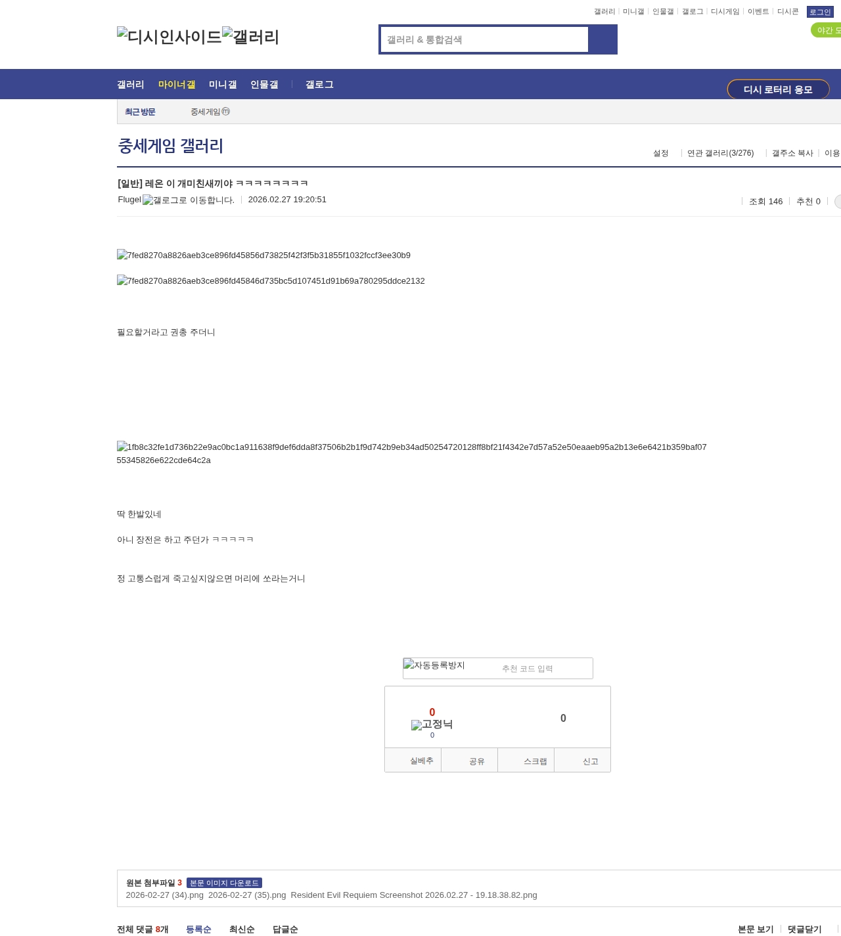Viewport: 841px width, 936px height.
Task: Expand the 연관 갤러리(3/276) list
Action: coord(720,153)
